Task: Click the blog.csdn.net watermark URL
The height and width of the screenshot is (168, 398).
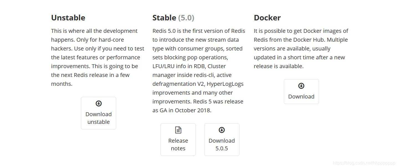Action: [x=364, y=163]
